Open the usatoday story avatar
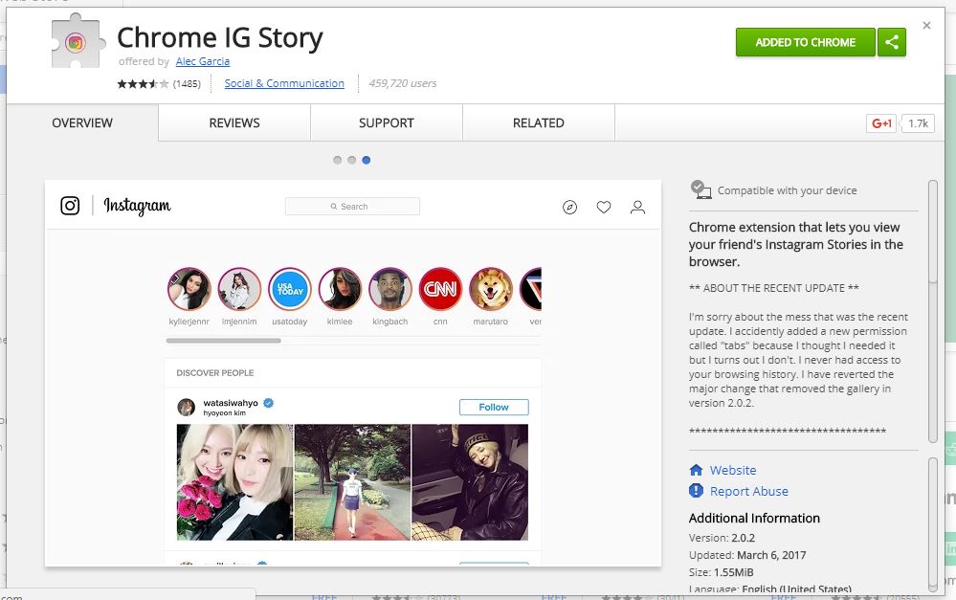The width and height of the screenshot is (956, 600). (290, 289)
